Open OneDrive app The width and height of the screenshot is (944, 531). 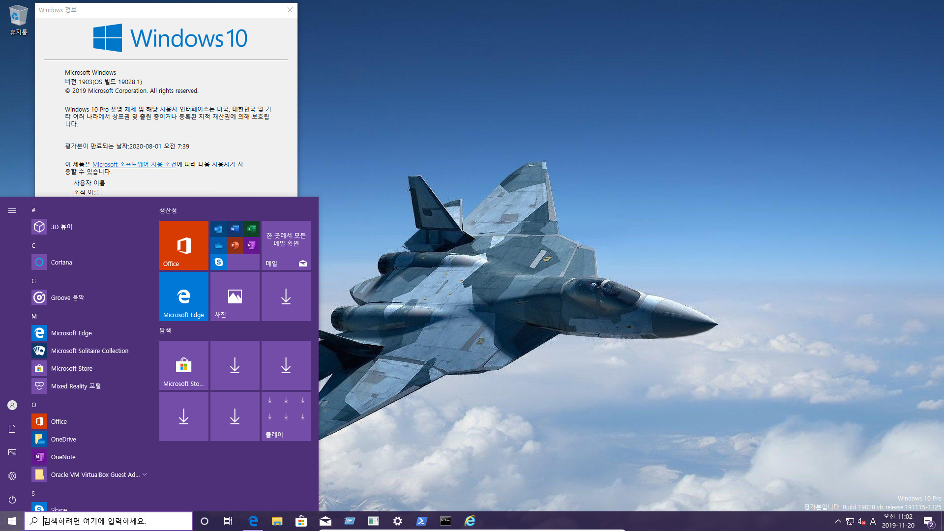pos(63,439)
